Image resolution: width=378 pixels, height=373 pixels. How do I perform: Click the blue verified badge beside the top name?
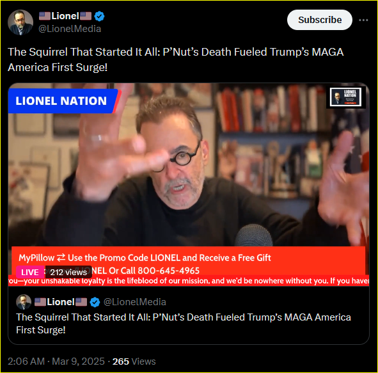[x=99, y=17]
